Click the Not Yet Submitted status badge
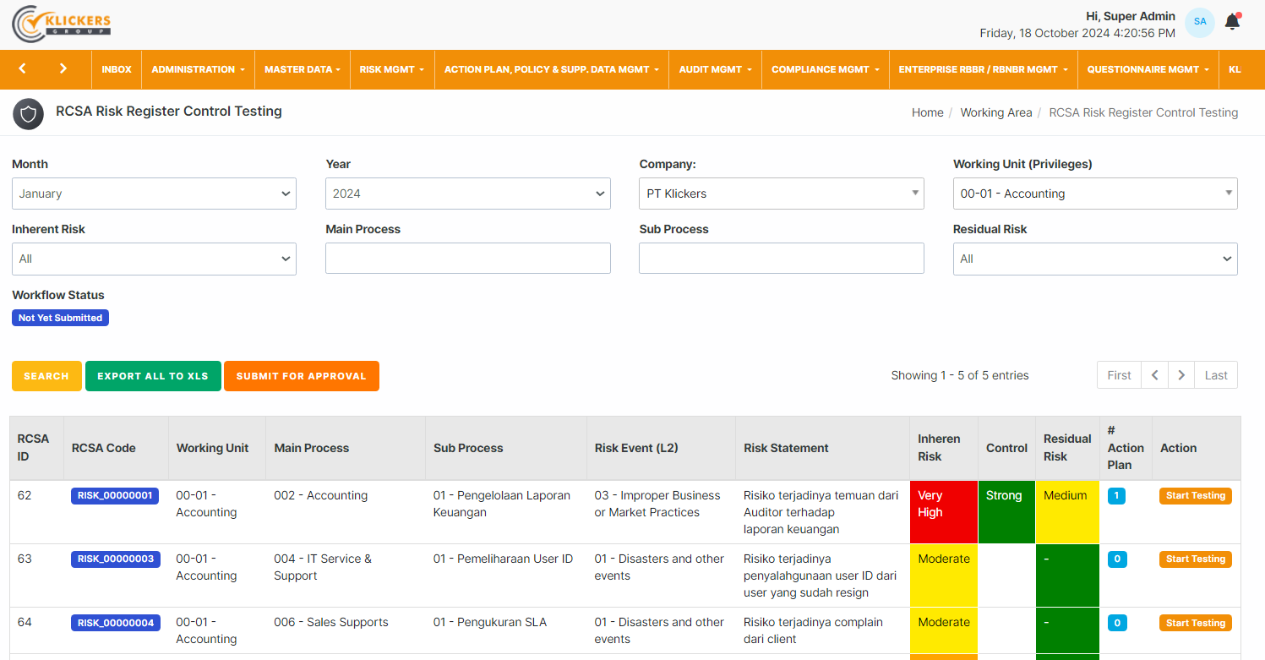Image resolution: width=1265 pixels, height=660 pixels. click(60, 318)
